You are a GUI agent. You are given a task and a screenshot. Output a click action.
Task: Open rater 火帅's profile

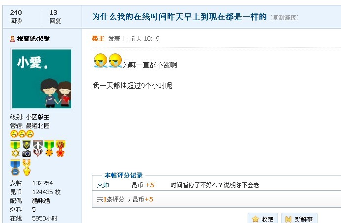103,185
